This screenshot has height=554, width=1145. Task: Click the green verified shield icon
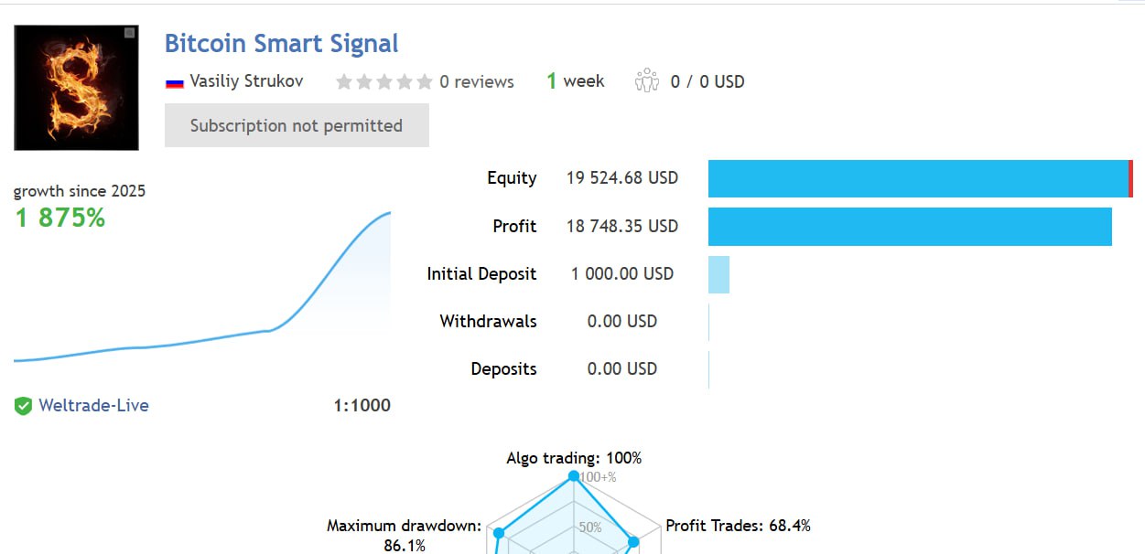[23, 406]
